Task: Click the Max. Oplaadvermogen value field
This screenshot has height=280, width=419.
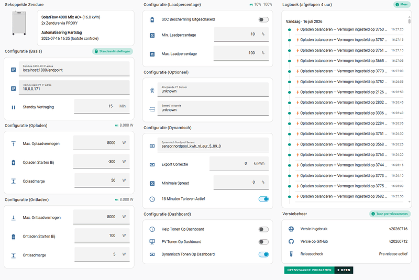Action: [x=102, y=143]
